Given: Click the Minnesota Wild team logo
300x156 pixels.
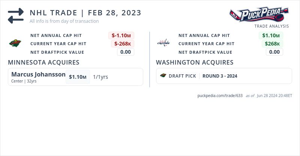Looking at the screenshot, I should pyautogui.click(x=15, y=43).
